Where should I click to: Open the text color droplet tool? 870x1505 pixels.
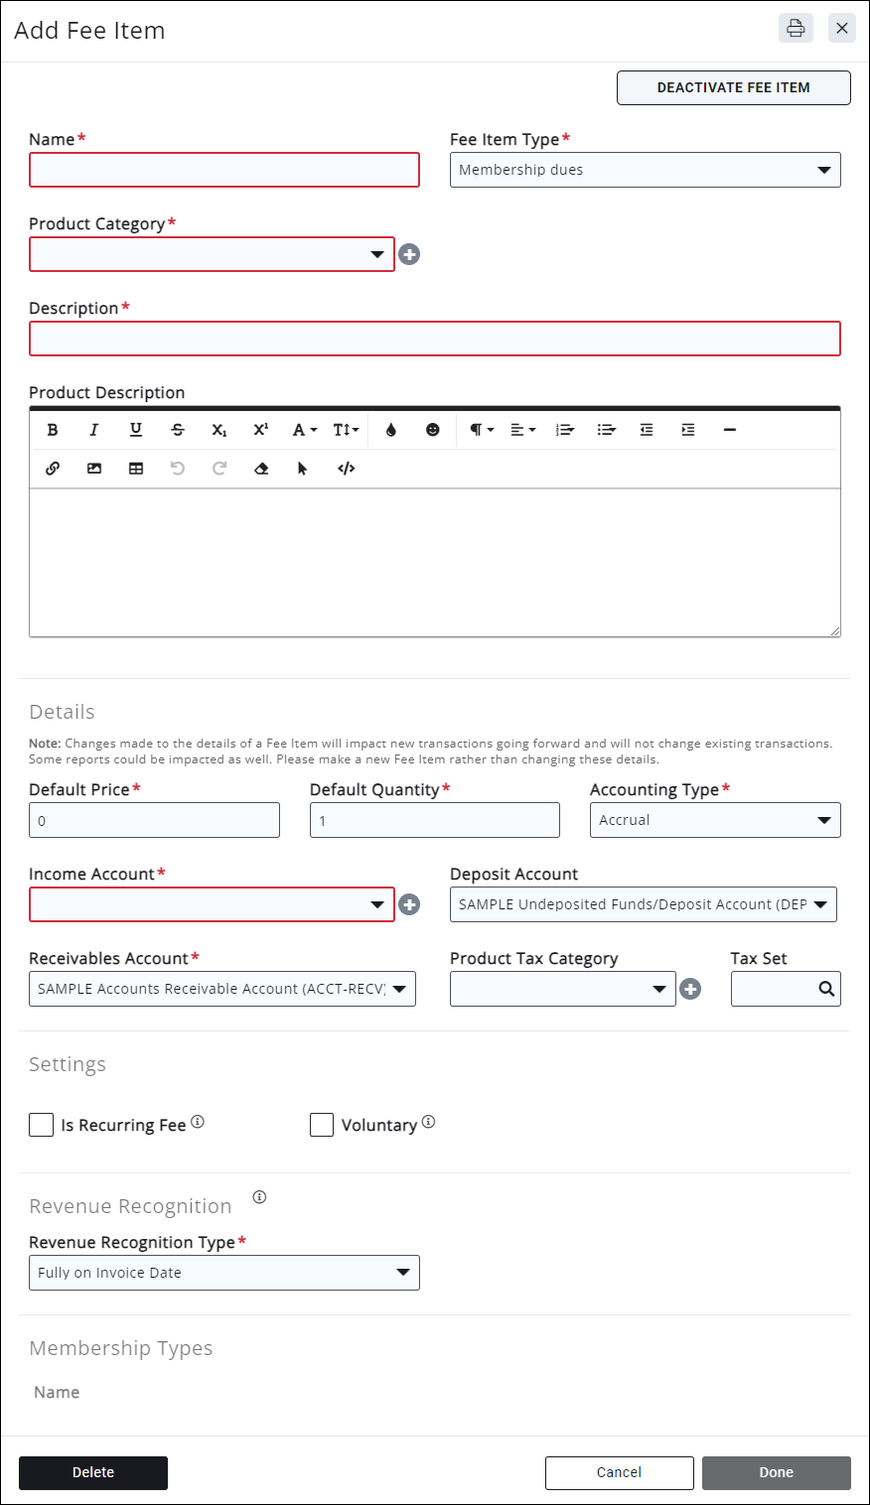[391, 430]
